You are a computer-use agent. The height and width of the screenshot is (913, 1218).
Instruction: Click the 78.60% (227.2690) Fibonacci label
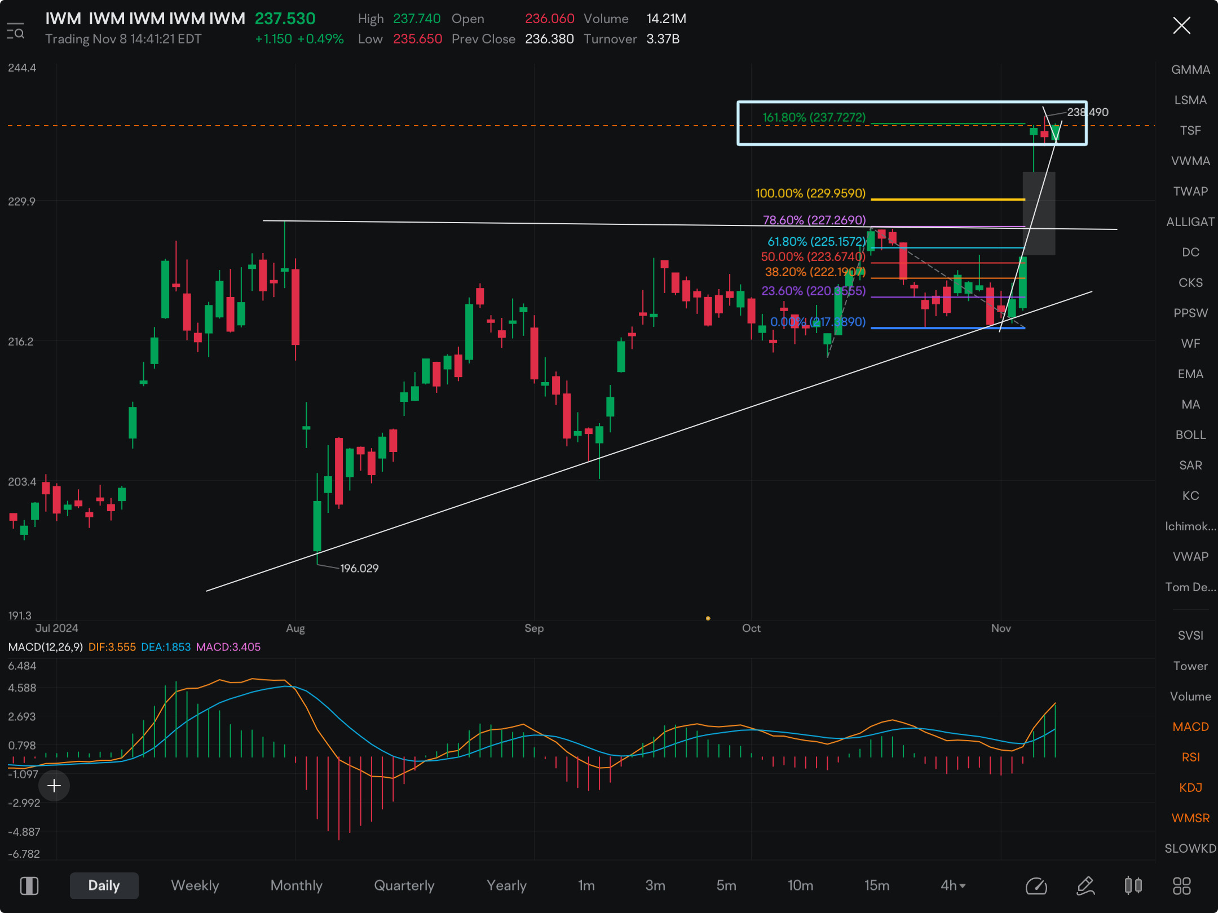pos(814,220)
